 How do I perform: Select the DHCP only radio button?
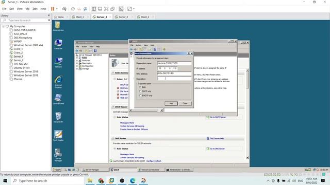[x=140, y=91]
